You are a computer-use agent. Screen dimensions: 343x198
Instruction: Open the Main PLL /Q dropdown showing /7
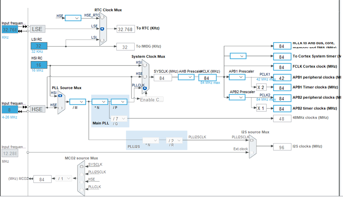click(119, 119)
